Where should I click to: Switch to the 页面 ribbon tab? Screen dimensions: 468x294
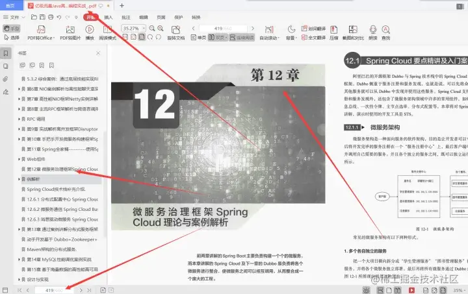161,18
